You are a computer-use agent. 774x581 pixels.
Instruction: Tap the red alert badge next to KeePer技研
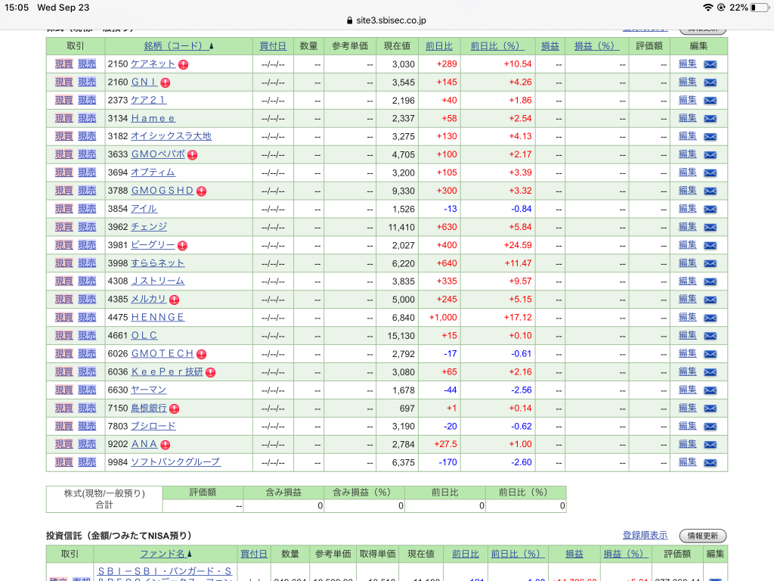click(x=211, y=372)
